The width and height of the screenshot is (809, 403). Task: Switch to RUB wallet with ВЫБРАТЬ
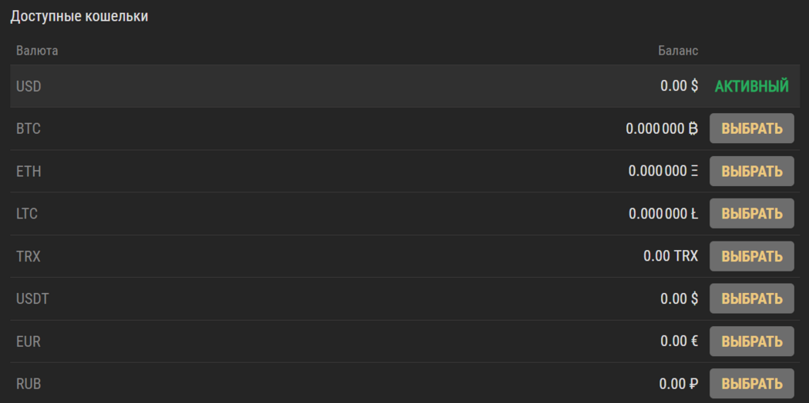point(751,383)
